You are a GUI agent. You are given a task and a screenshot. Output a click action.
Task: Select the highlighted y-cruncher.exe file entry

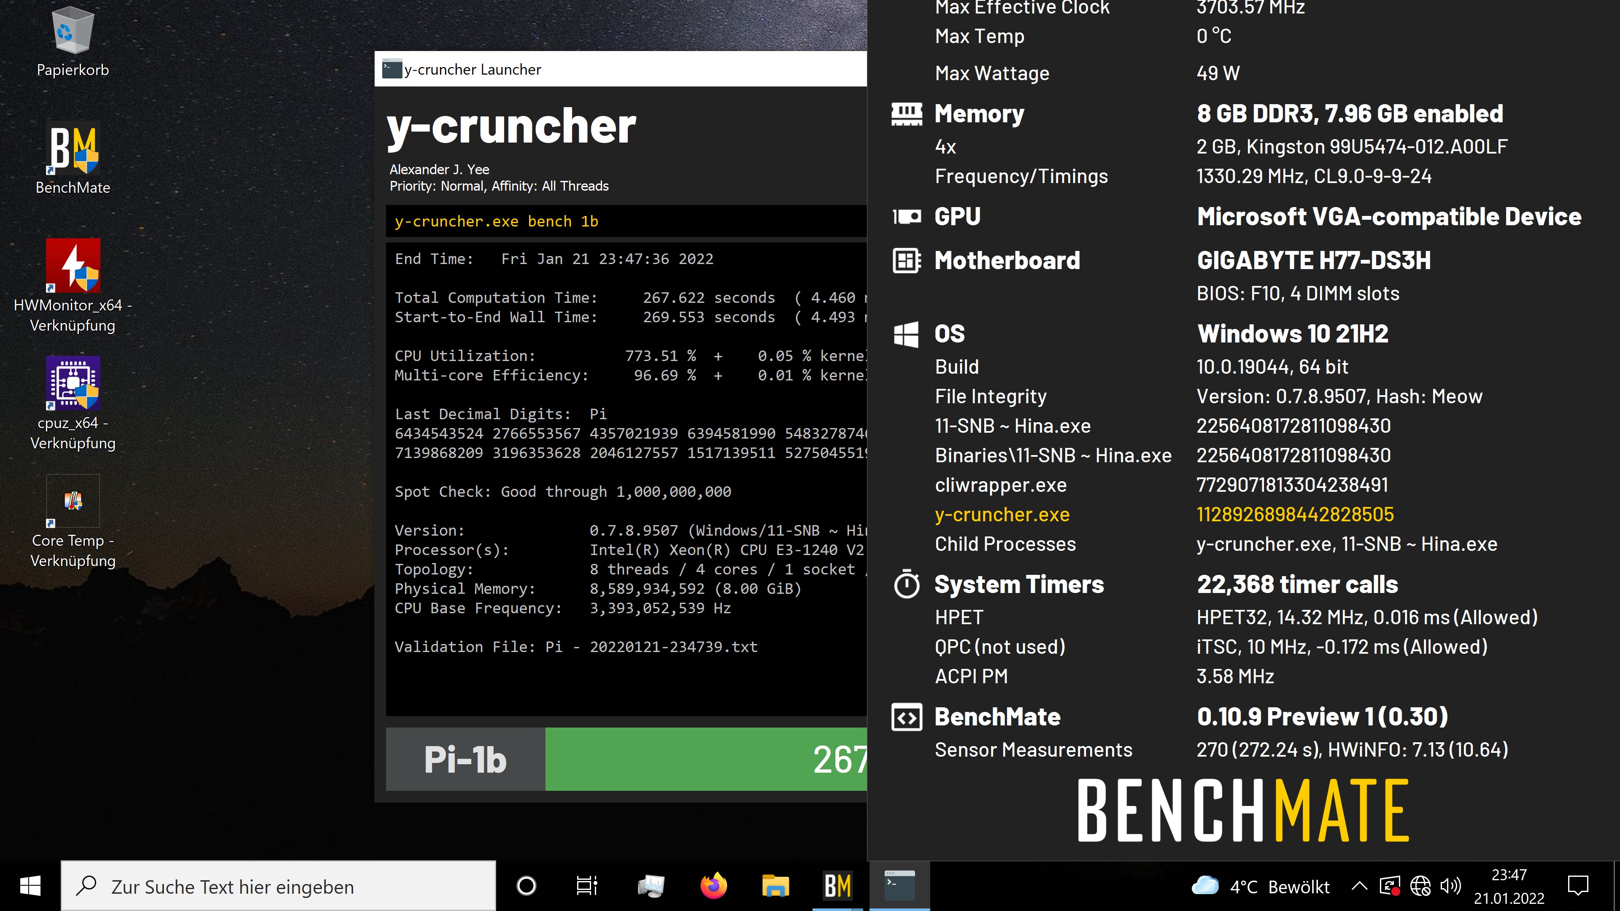coord(1002,514)
